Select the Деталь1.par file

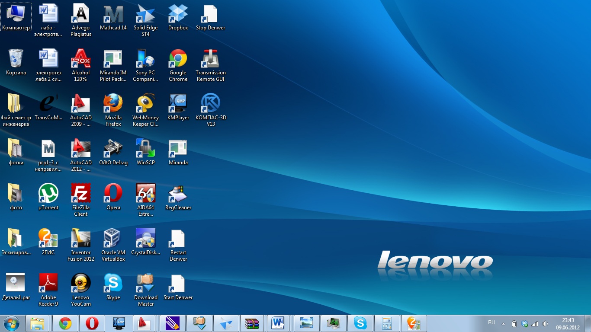(16, 287)
